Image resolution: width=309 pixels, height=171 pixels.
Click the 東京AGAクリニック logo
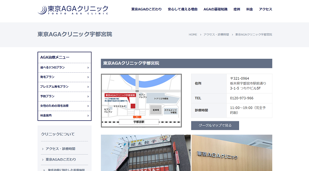tap(73, 9)
